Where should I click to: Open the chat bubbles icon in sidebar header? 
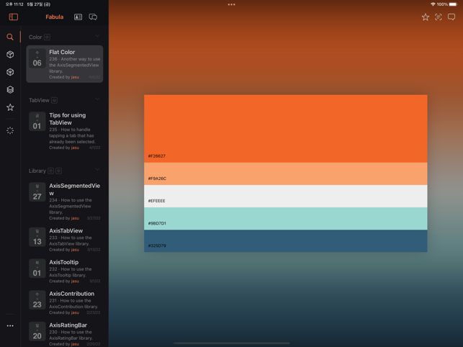[93, 17]
